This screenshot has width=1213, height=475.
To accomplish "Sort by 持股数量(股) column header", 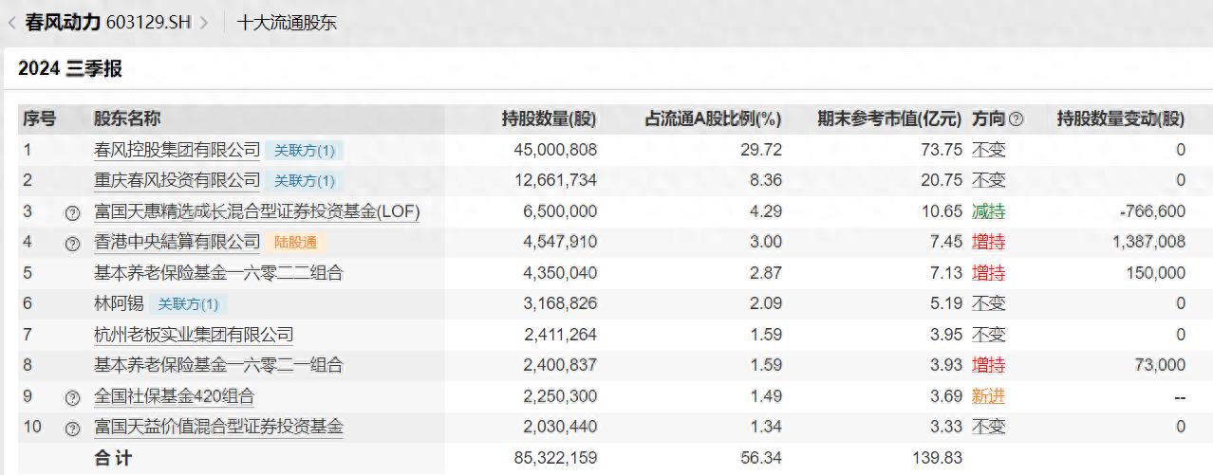I will pos(550,119).
